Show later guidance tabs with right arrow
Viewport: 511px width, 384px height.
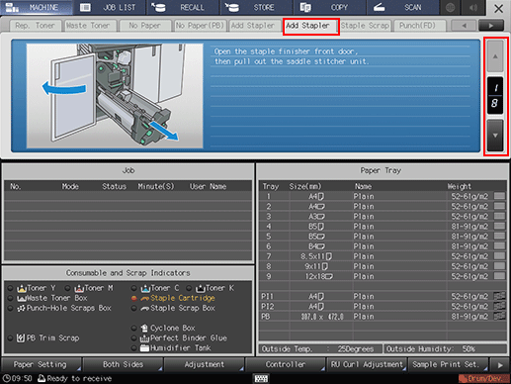tap(491, 26)
